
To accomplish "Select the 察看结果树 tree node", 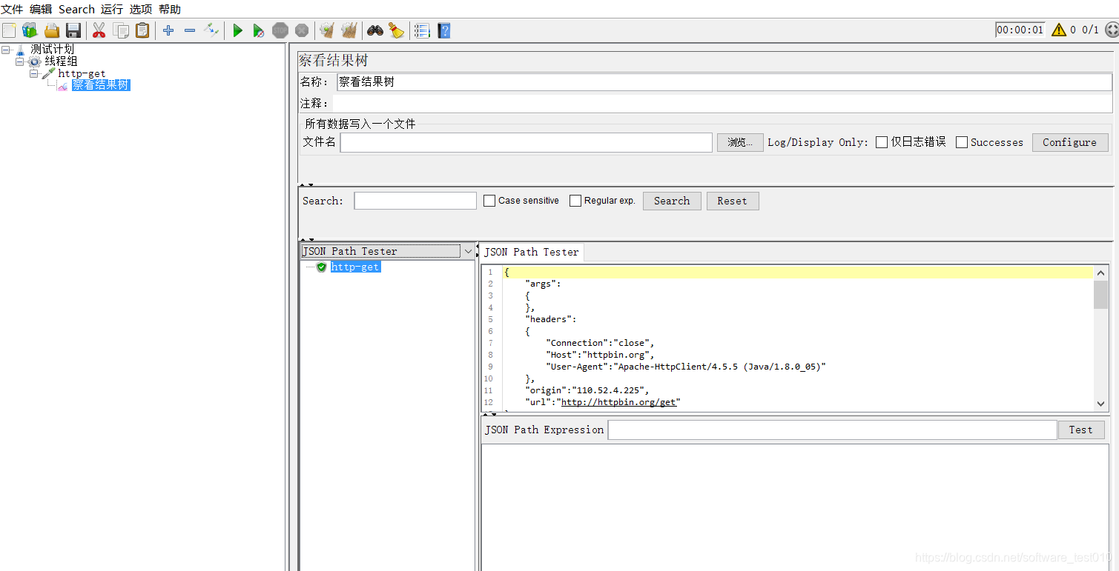I will click(101, 85).
